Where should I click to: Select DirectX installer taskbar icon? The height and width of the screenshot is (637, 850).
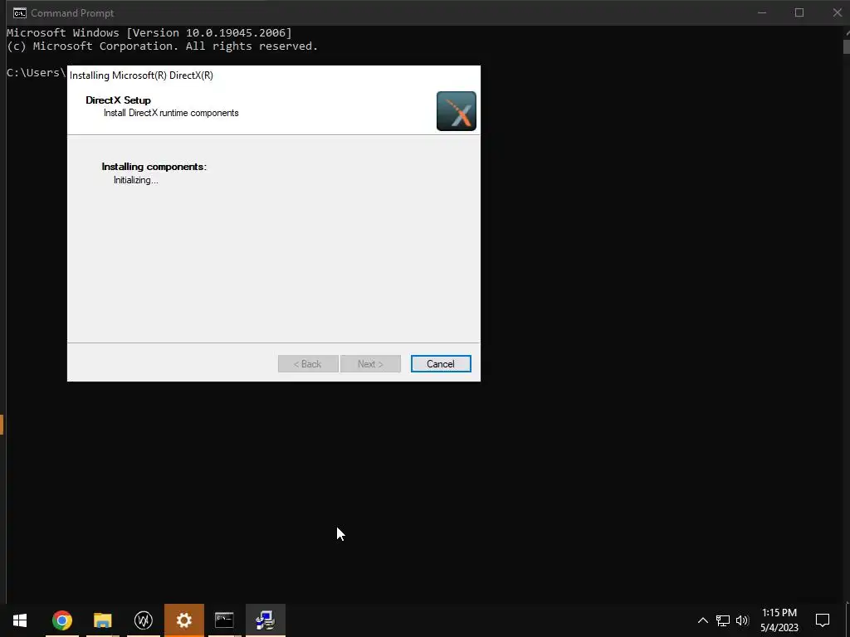tap(266, 620)
